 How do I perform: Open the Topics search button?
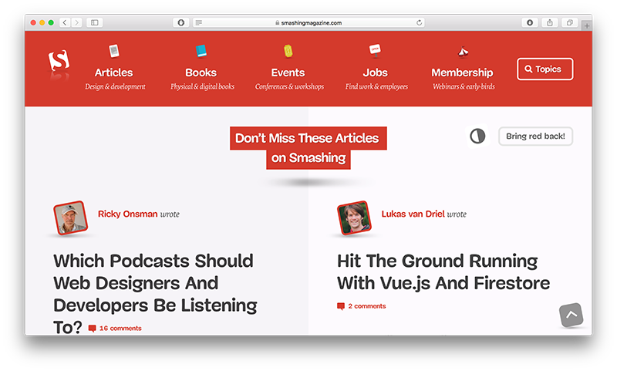pyautogui.click(x=545, y=69)
